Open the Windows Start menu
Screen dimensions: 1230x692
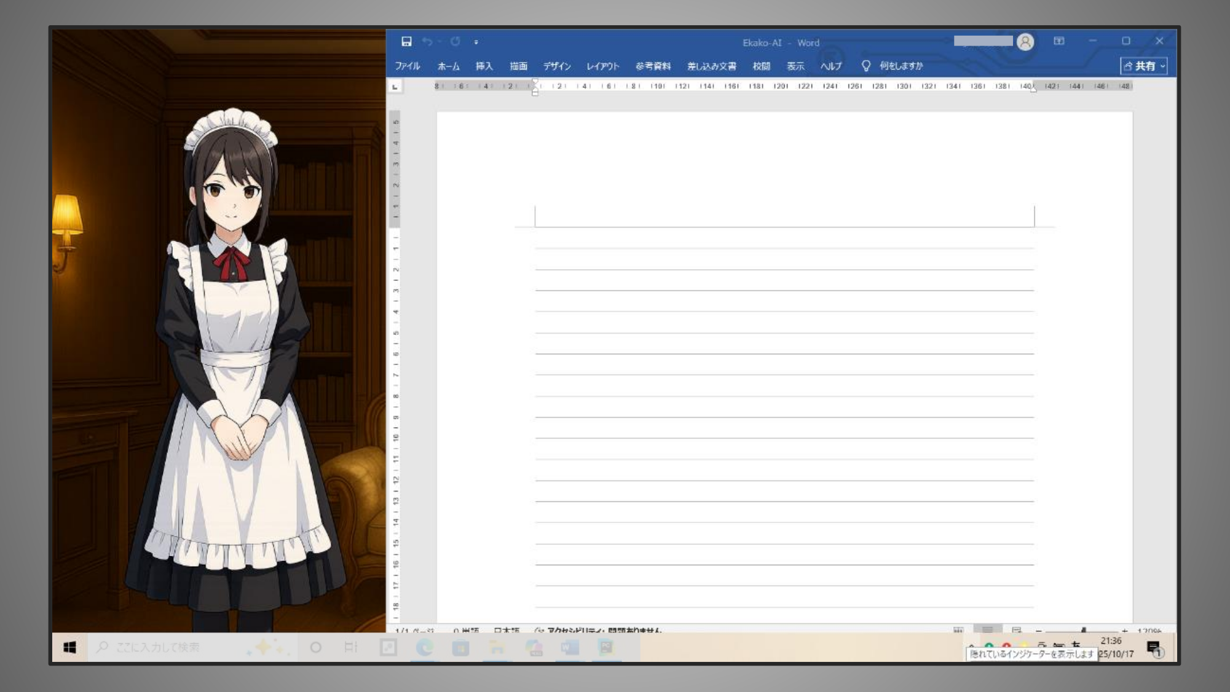69,647
